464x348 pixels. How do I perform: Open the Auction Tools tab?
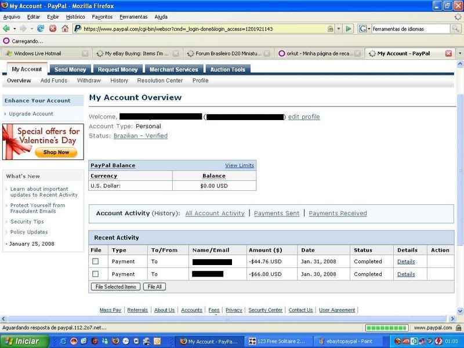(x=228, y=70)
